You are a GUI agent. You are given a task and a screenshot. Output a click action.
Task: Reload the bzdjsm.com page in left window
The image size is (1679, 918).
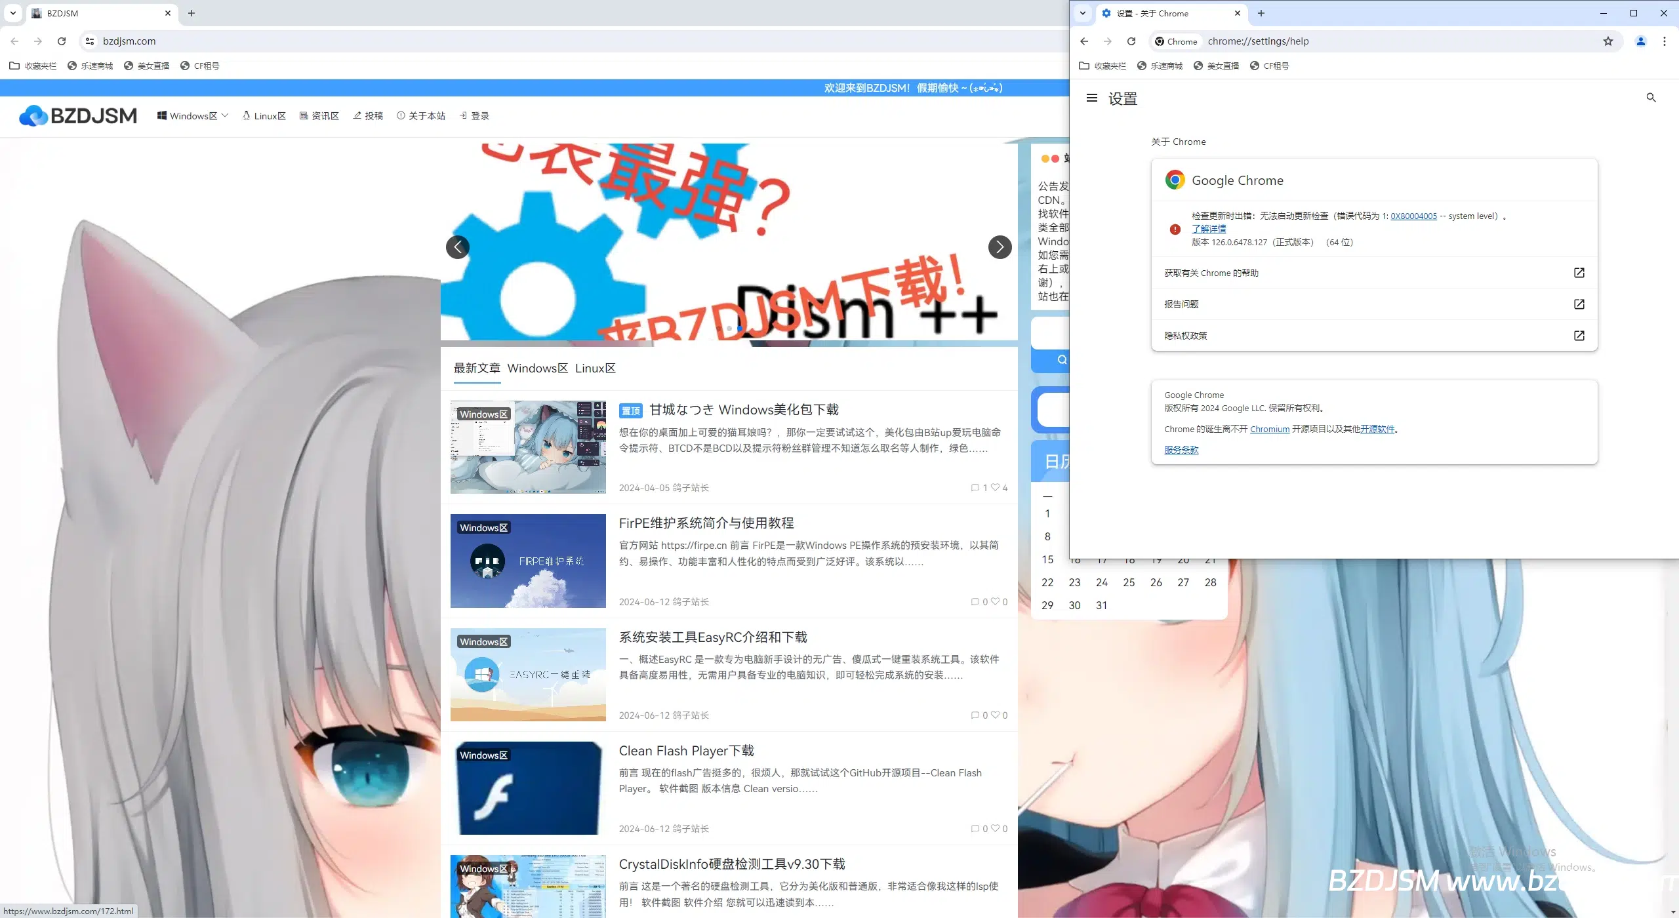pyautogui.click(x=62, y=41)
